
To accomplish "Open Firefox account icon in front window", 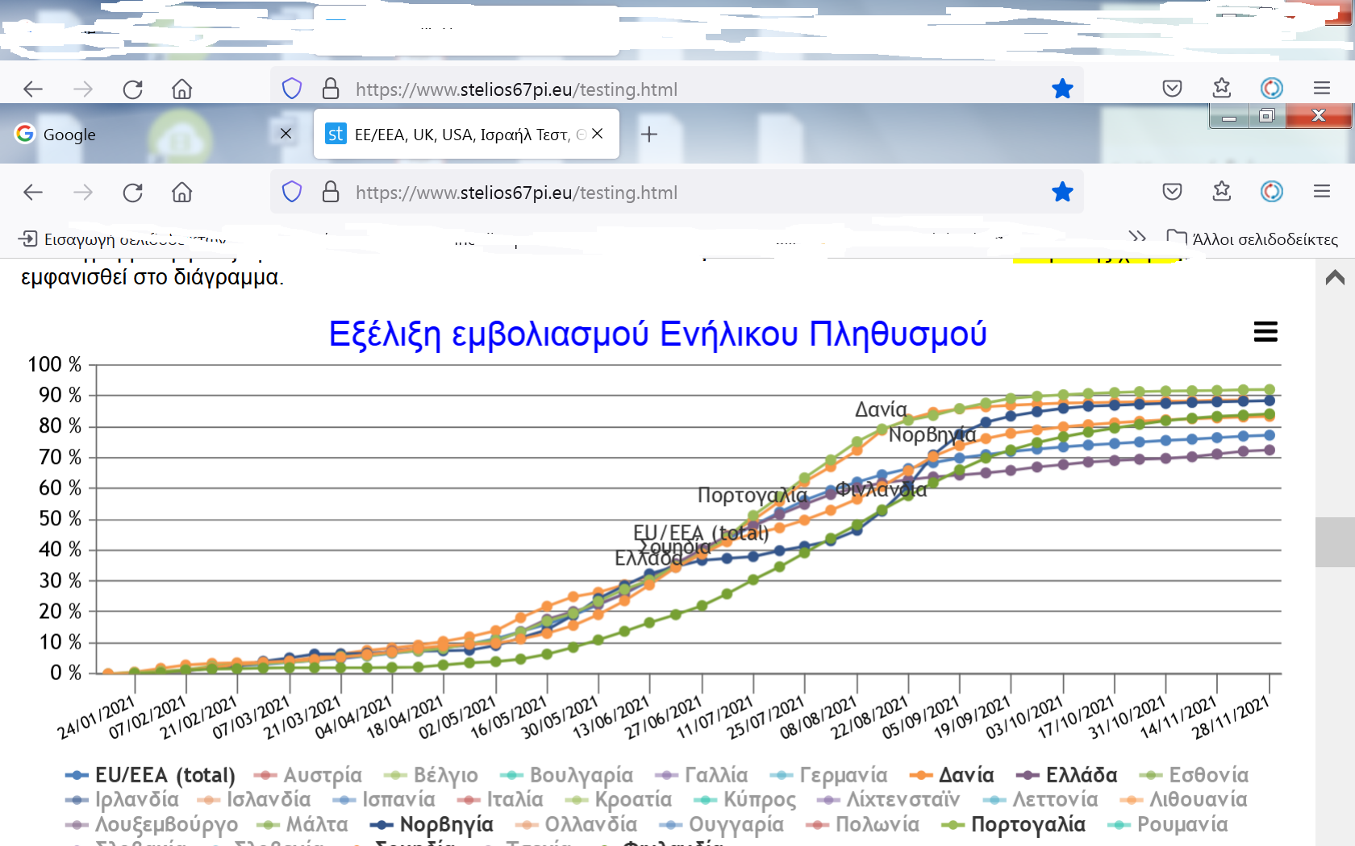I will coord(1272,191).
